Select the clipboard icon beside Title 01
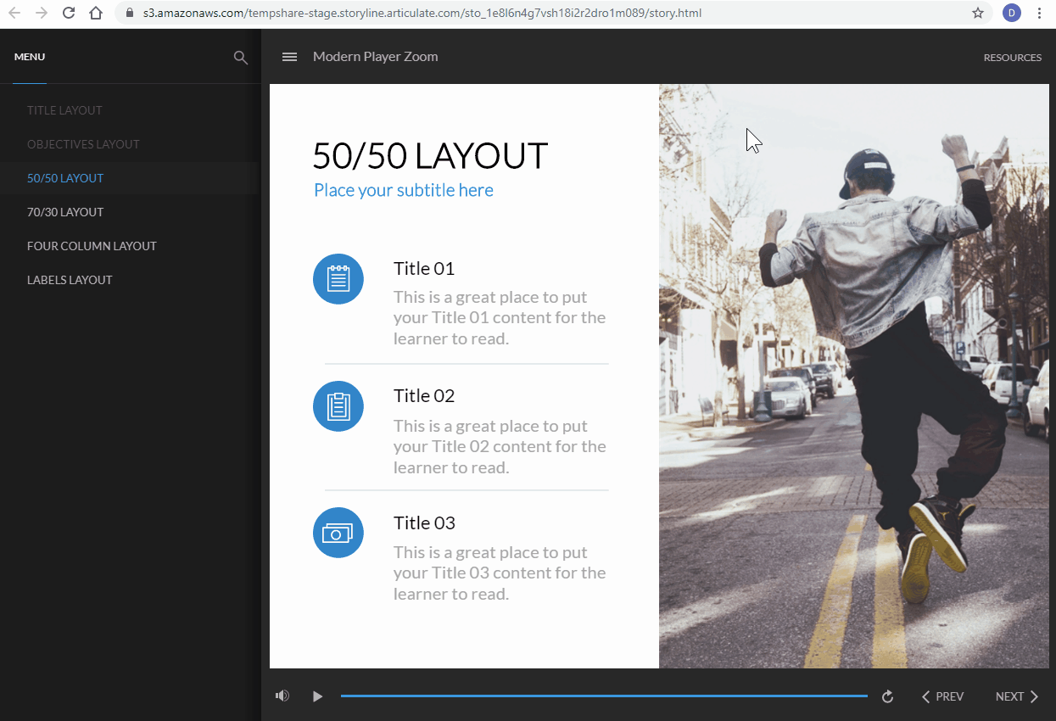The height and width of the screenshot is (721, 1056). 338,278
